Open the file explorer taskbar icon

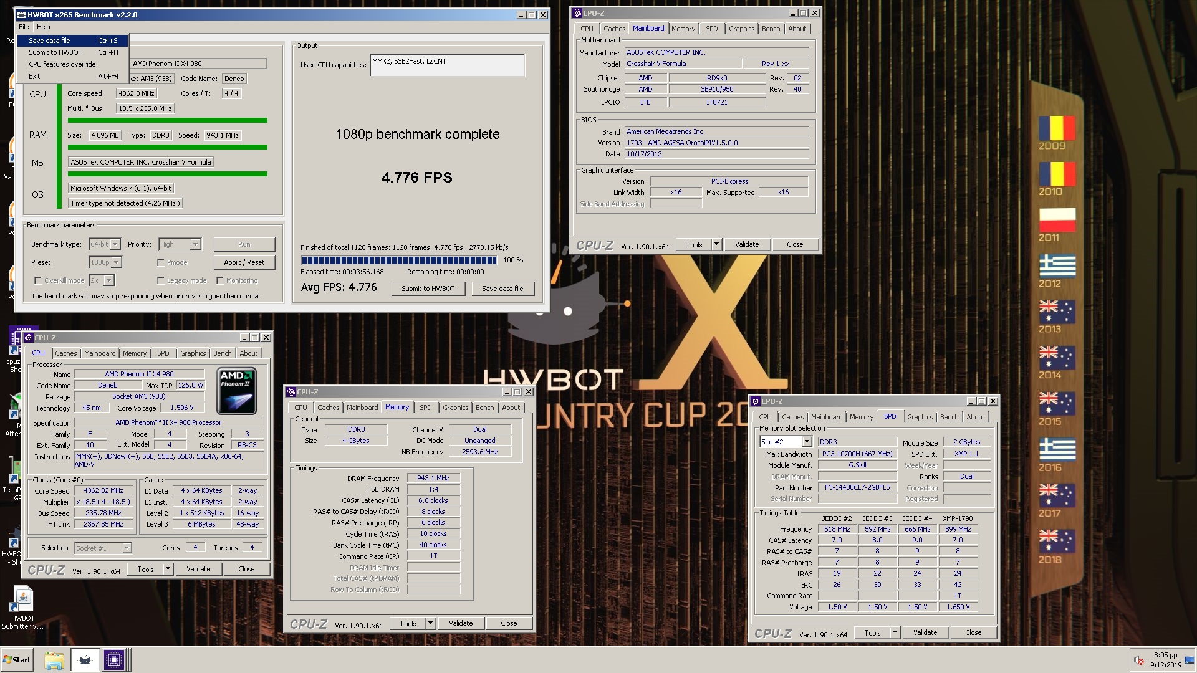point(54,660)
